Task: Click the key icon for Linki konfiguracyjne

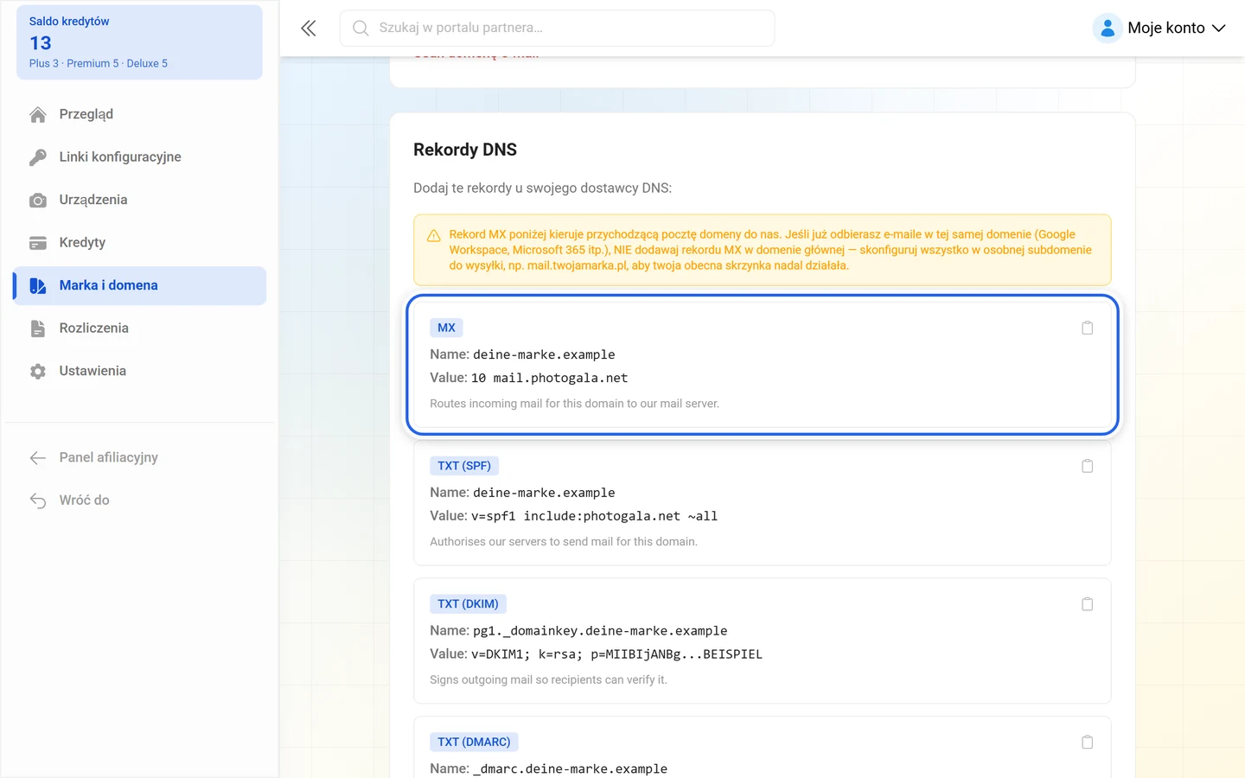Action: tap(38, 157)
